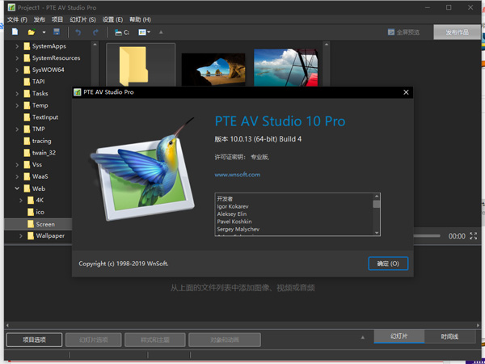
Task: Open the 项目 menu
Action: [57, 19]
